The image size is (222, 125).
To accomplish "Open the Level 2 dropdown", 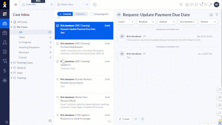I will (x=126, y=22).
